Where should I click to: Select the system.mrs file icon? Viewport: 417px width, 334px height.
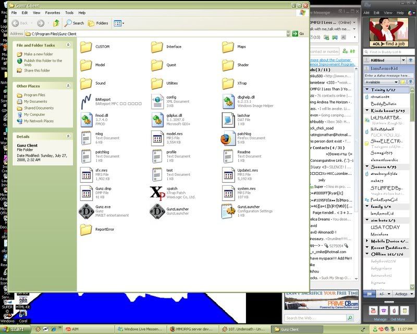[x=228, y=193]
